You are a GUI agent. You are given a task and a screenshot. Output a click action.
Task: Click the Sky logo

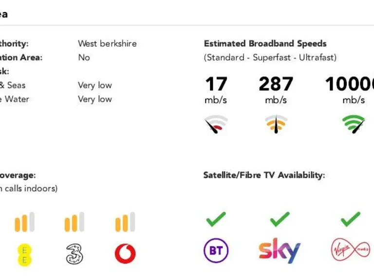pyautogui.click(x=280, y=250)
